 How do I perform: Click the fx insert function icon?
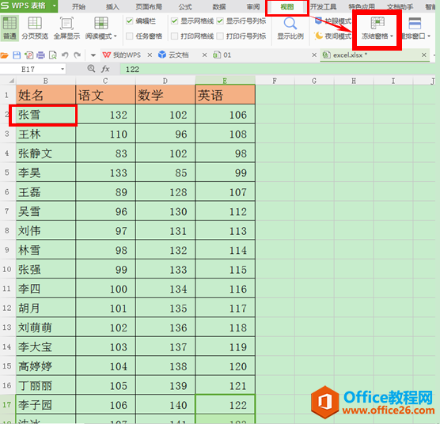[105, 69]
